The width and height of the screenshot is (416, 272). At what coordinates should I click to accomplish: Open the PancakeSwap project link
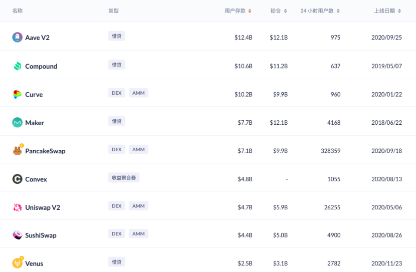coord(46,151)
